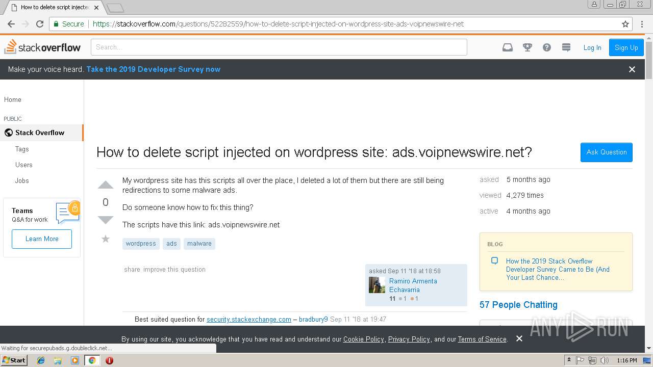Click the Ask Question button

click(607, 152)
